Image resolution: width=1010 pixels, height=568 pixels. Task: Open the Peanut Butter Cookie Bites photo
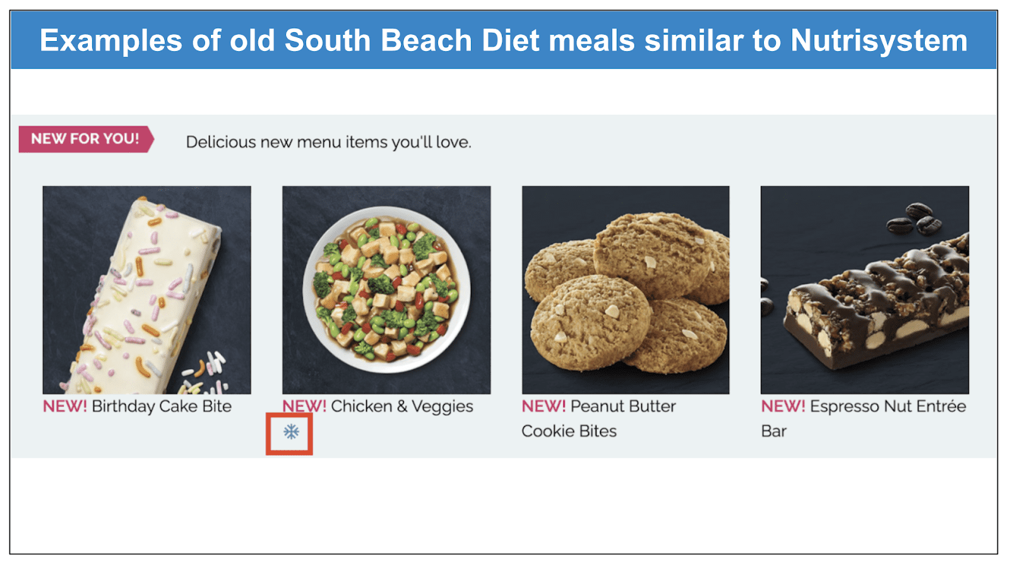[626, 290]
